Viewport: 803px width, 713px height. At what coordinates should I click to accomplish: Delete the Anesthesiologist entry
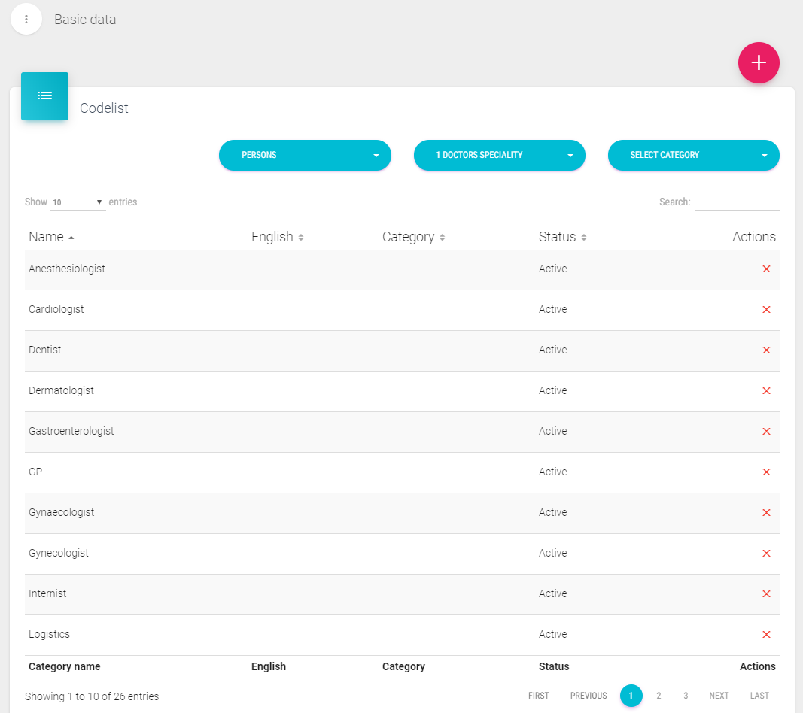766,269
